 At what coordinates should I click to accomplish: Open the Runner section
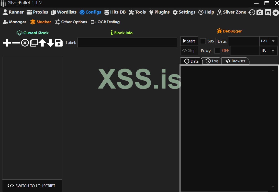tap(13, 12)
